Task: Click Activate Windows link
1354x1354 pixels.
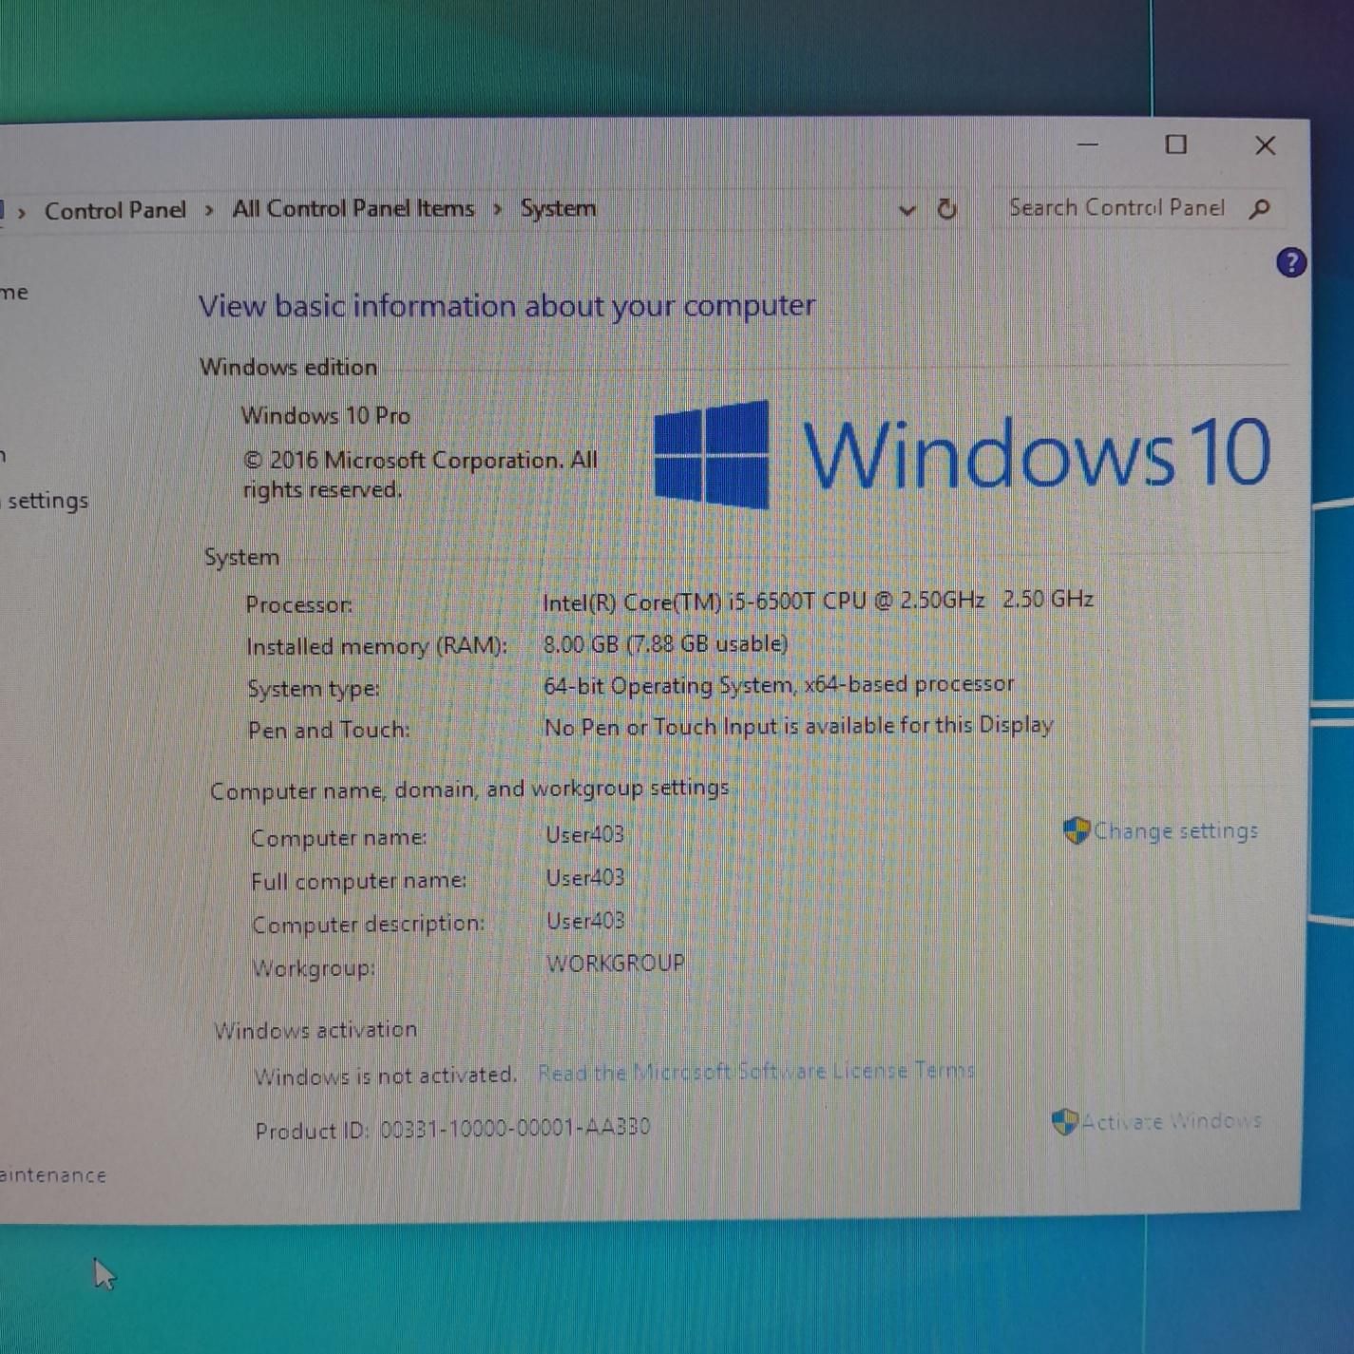Action: coord(1171,1121)
